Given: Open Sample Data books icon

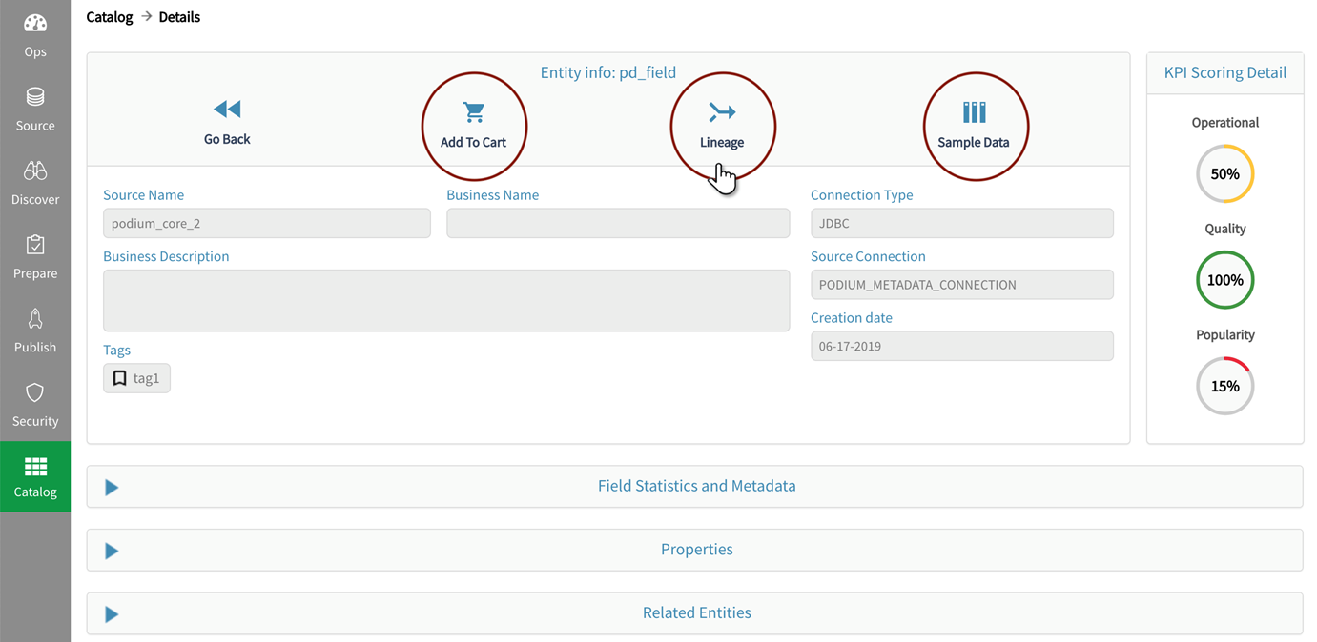Looking at the screenshot, I should point(974,112).
